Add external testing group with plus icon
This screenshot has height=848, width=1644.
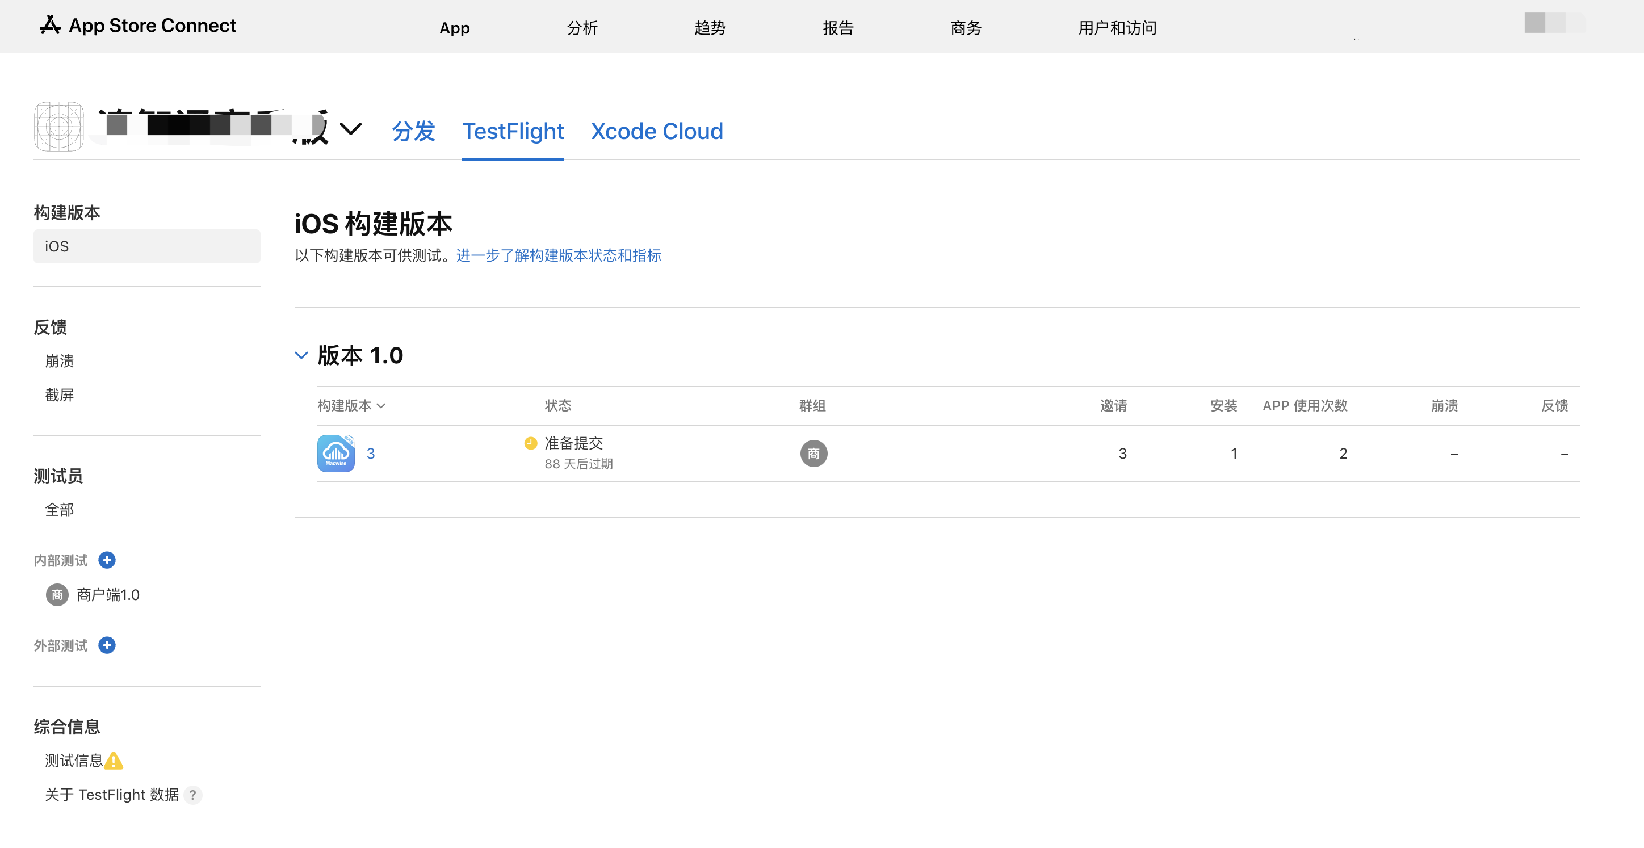click(107, 646)
